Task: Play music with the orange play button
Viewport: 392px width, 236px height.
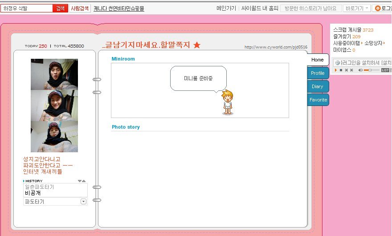Action: coord(336,70)
